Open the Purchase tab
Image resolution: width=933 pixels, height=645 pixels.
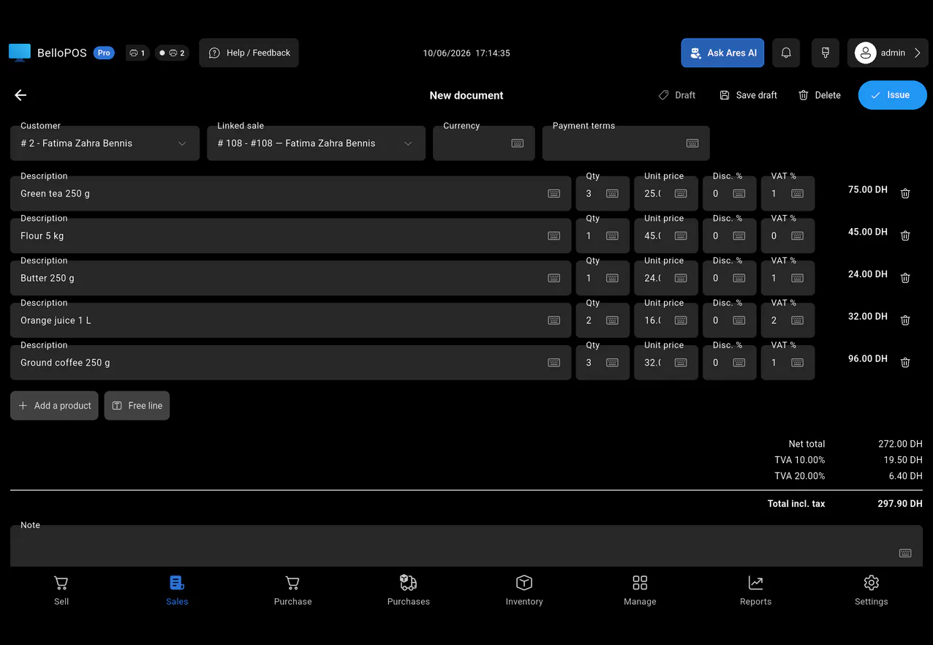[x=292, y=591]
